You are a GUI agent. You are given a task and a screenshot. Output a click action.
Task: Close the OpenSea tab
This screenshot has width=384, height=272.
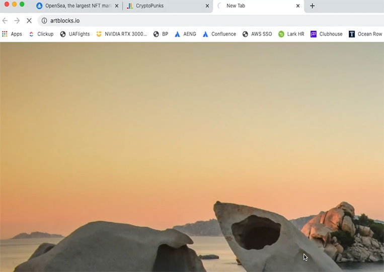click(117, 6)
